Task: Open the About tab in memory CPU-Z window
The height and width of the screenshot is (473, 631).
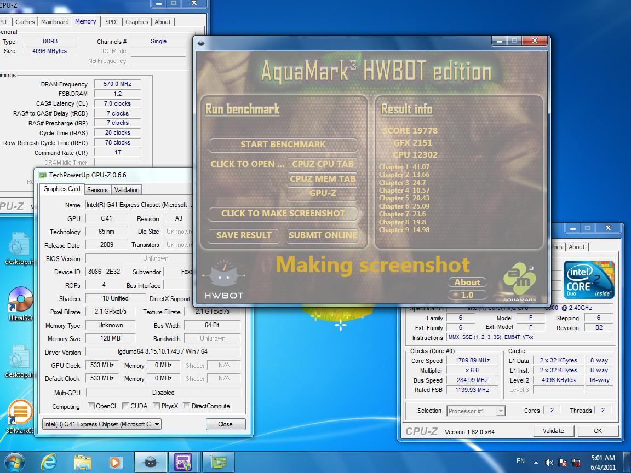Action: coord(163,22)
